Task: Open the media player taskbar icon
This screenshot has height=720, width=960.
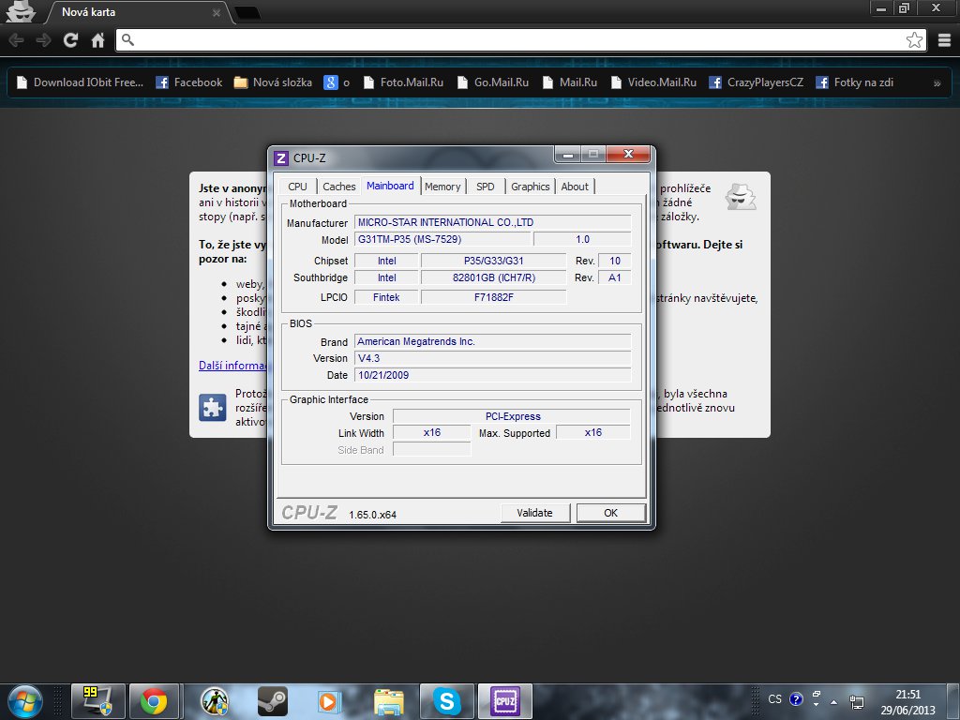Action: click(329, 701)
